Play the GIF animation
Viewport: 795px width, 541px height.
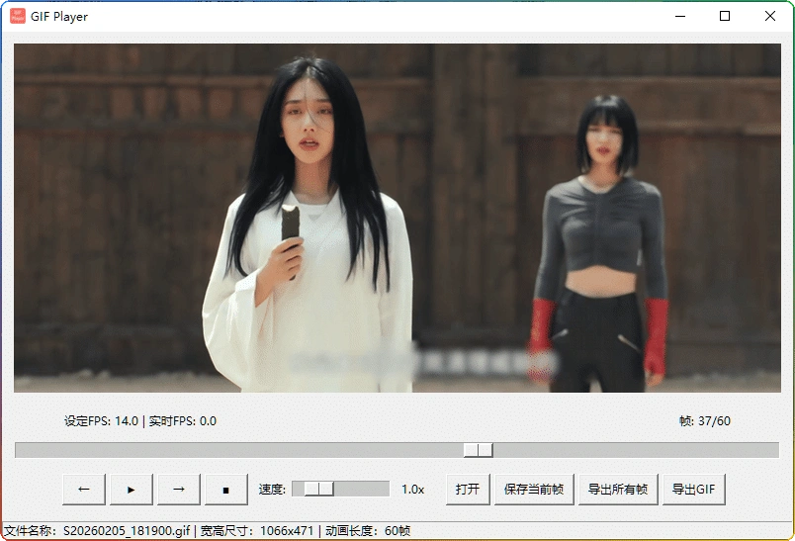click(132, 490)
